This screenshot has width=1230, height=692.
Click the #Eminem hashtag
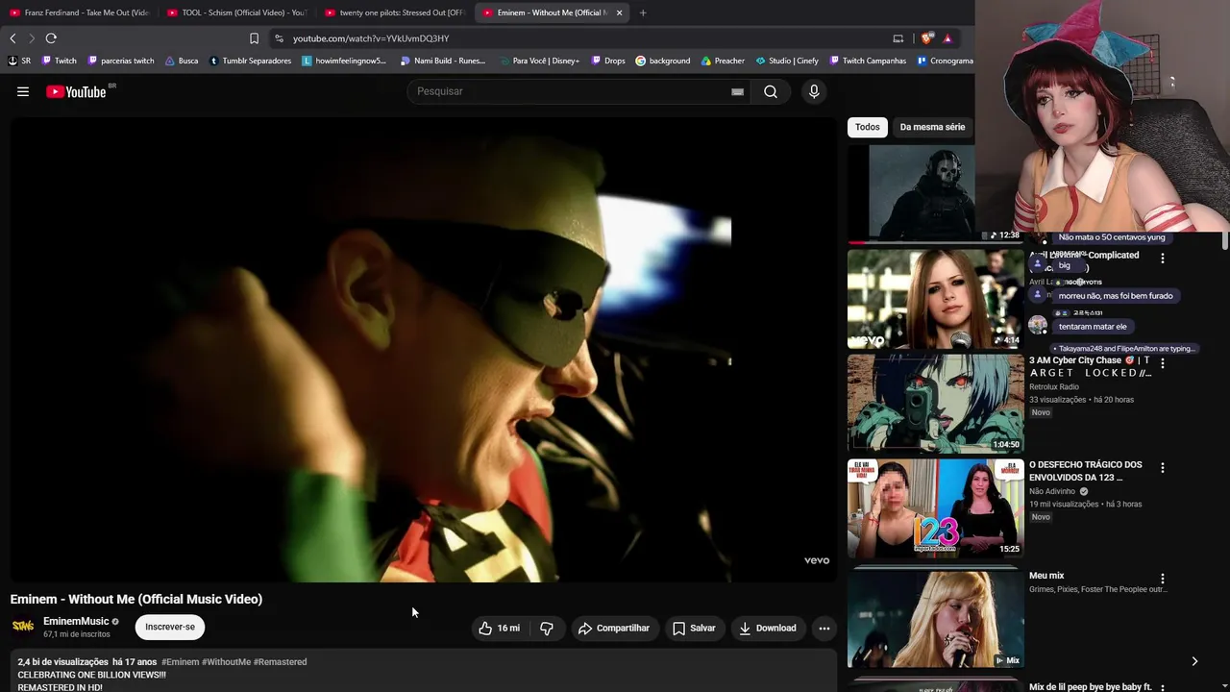click(x=181, y=662)
